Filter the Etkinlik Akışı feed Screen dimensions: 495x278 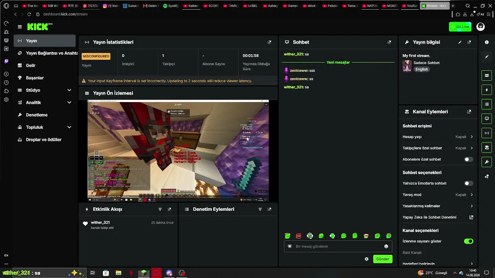pyautogui.click(x=160, y=209)
